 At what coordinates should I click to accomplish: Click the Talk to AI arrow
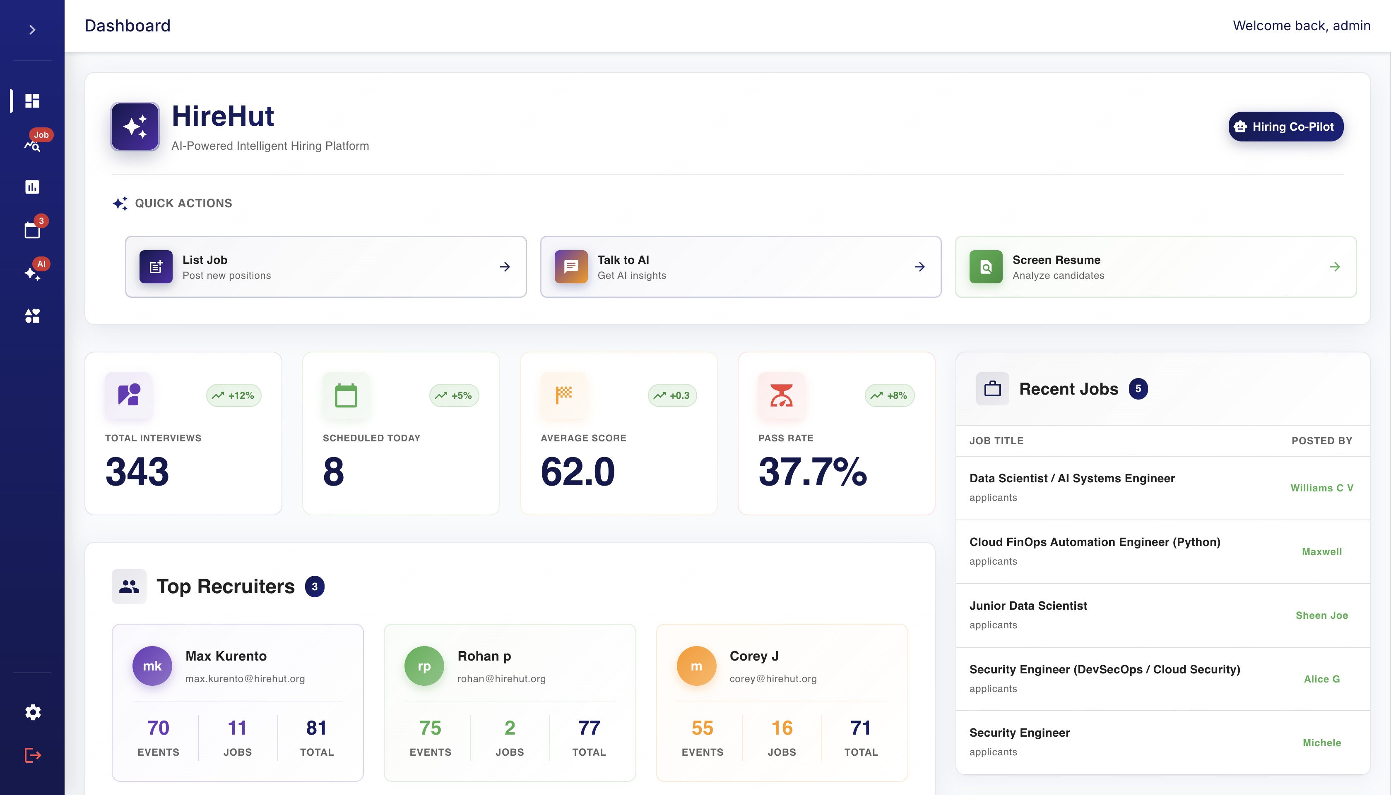pyautogui.click(x=919, y=267)
